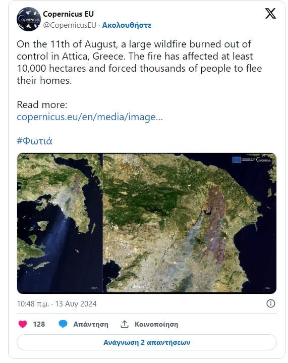288x363 pixels.
Task: Click the Copernicus logo on satellite image
Action: coord(263,160)
